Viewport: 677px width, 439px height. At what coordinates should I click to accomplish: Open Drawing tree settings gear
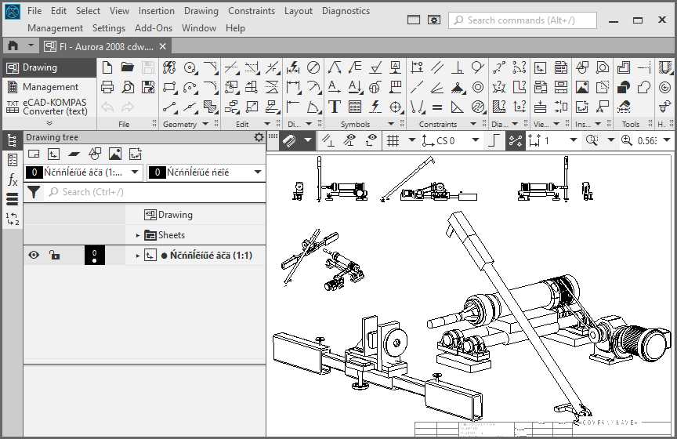[x=259, y=137]
